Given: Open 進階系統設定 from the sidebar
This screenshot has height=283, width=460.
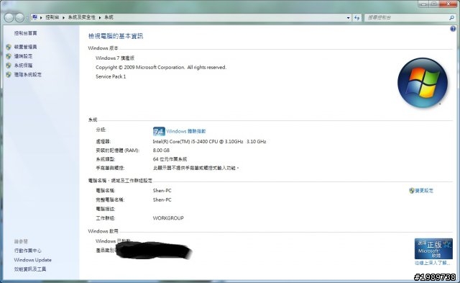Looking at the screenshot, I should pyautogui.click(x=28, y=75).
